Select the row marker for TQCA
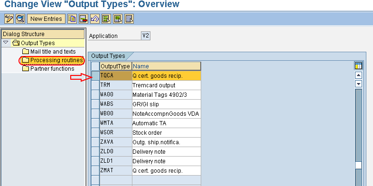This screenshot has height=186, width=373. click(95, 75)
